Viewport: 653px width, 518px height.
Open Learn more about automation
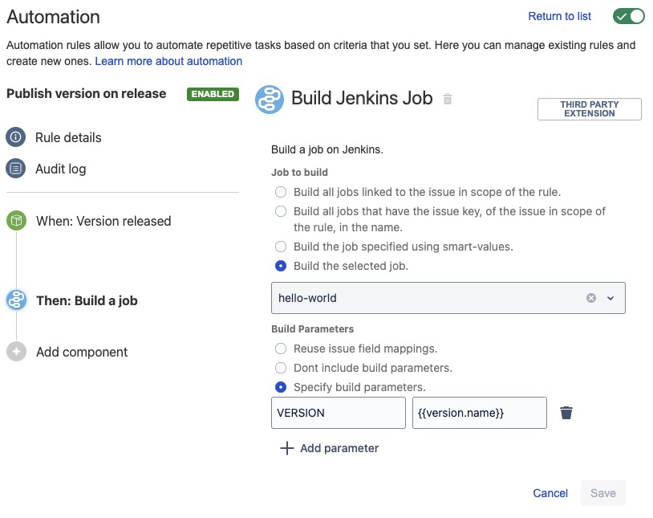168,61
